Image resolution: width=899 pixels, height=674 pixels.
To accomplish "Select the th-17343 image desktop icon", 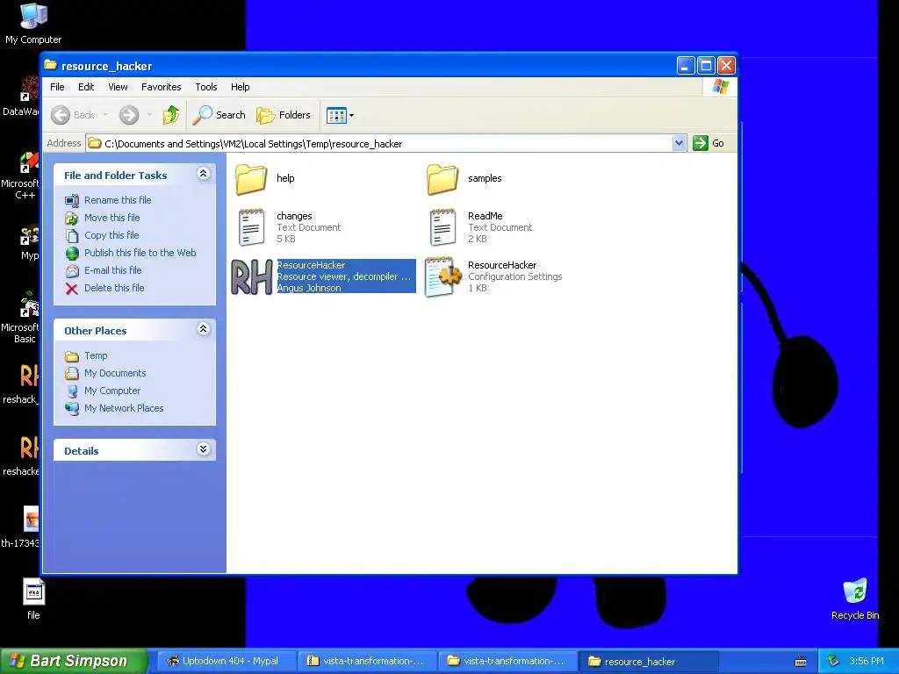I will (21, 527).
